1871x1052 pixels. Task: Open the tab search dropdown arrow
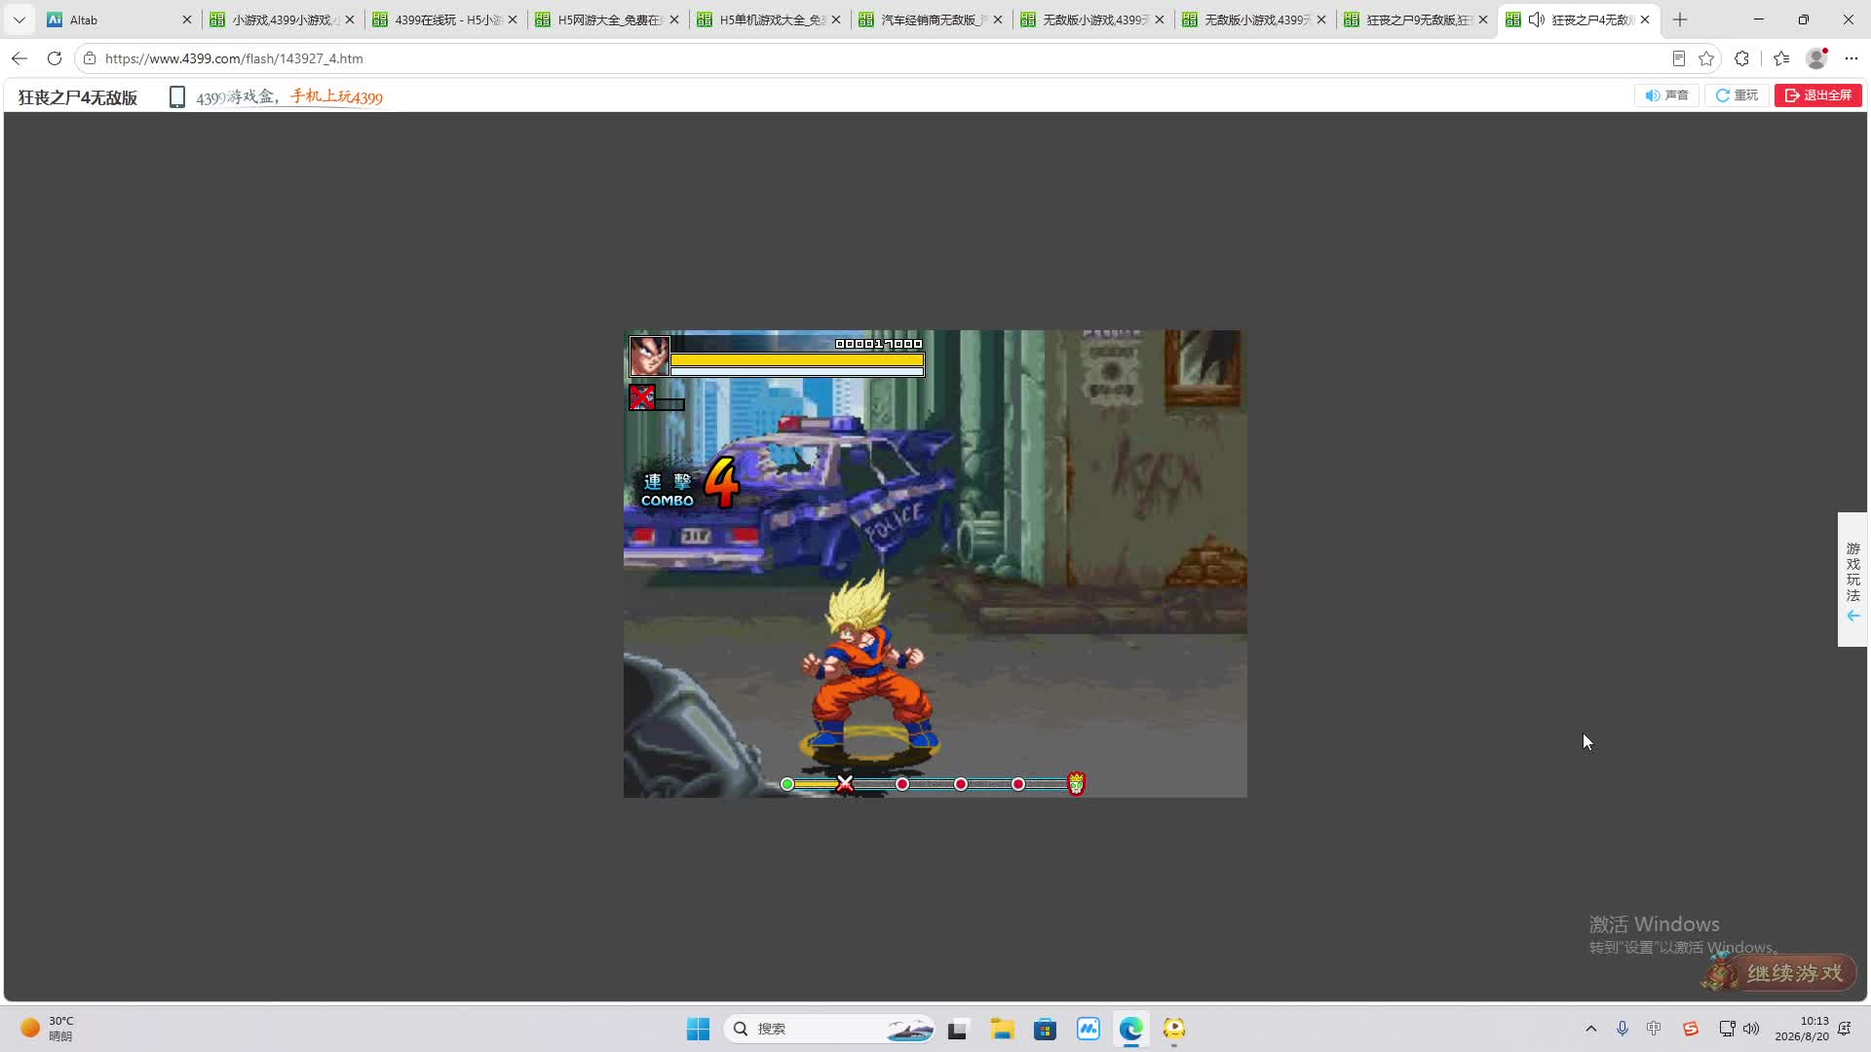click(19, 19)
